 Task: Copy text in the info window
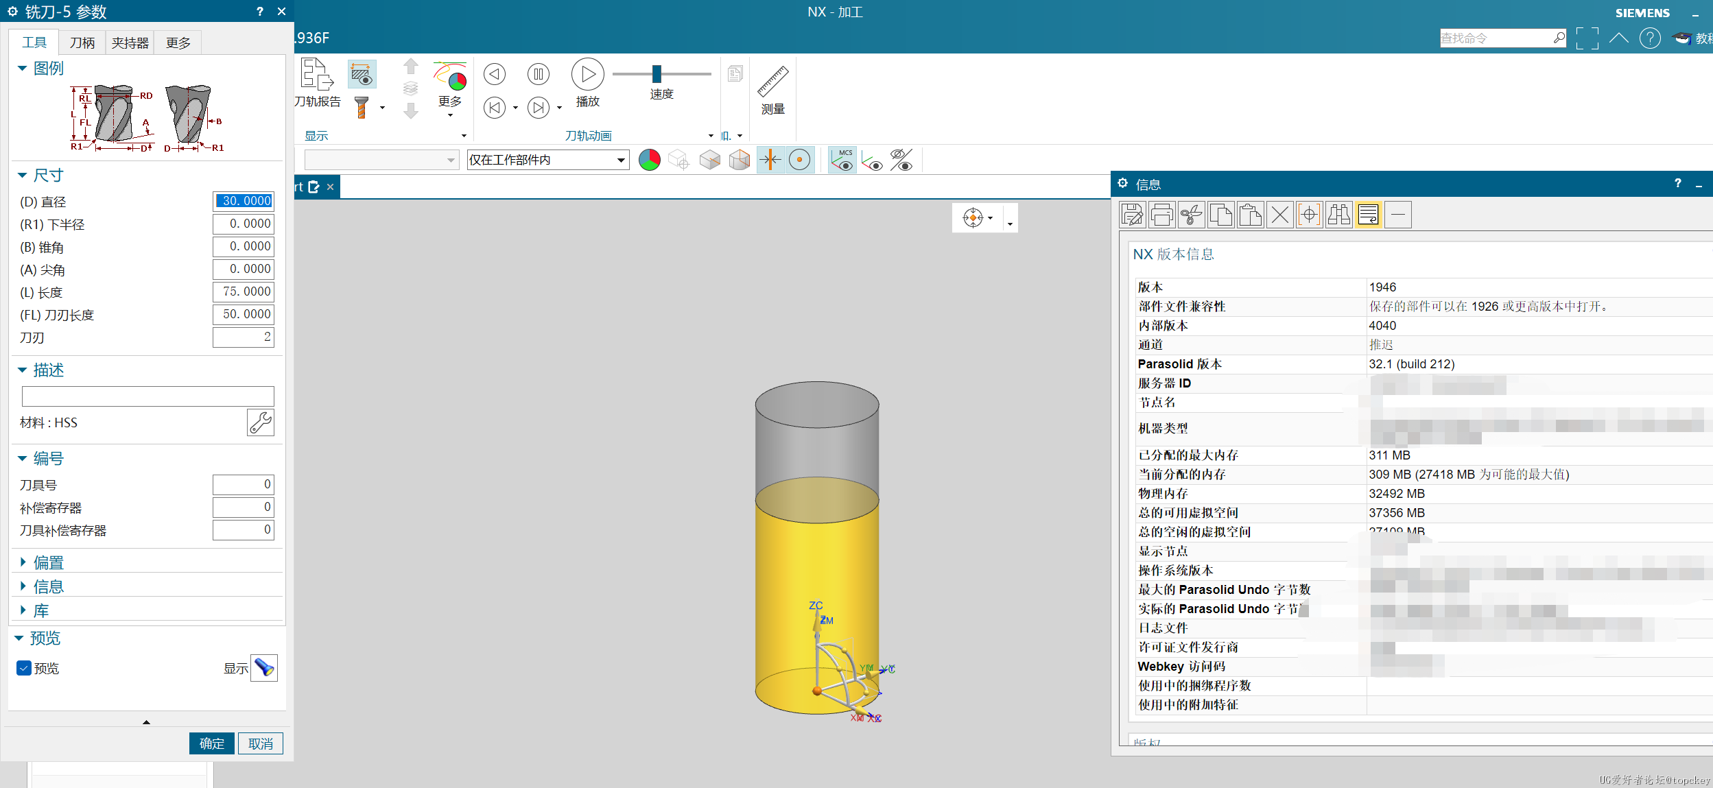point(1220,215)
